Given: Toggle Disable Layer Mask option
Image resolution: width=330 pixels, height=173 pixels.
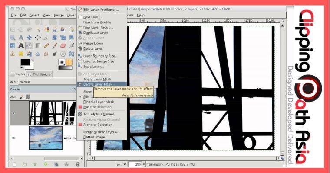Looking at the screenshot, I should (x=99, y=102).
